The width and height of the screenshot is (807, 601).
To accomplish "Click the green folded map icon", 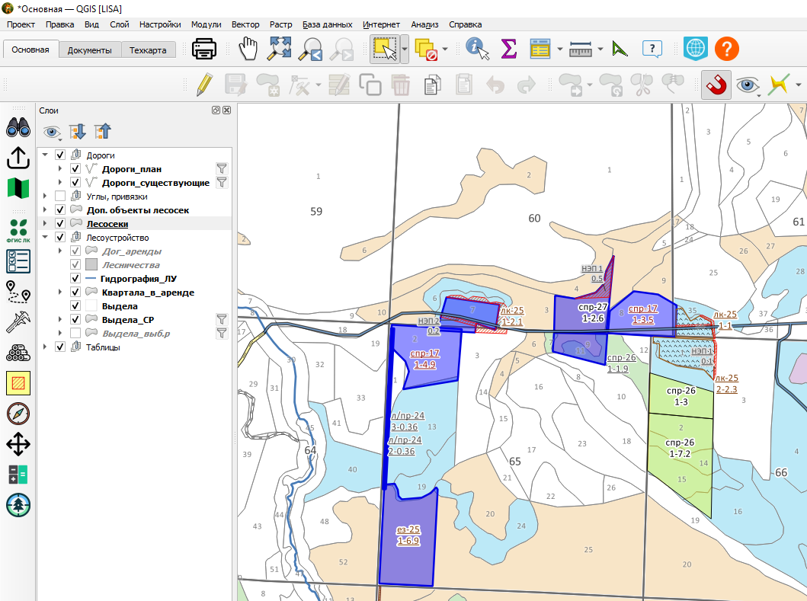I will point(18,188).
